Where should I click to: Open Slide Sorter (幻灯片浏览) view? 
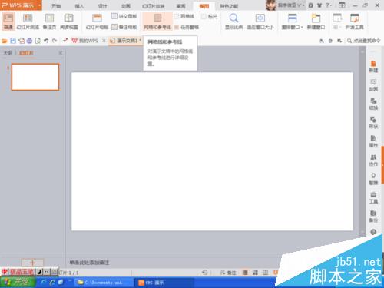28,22
